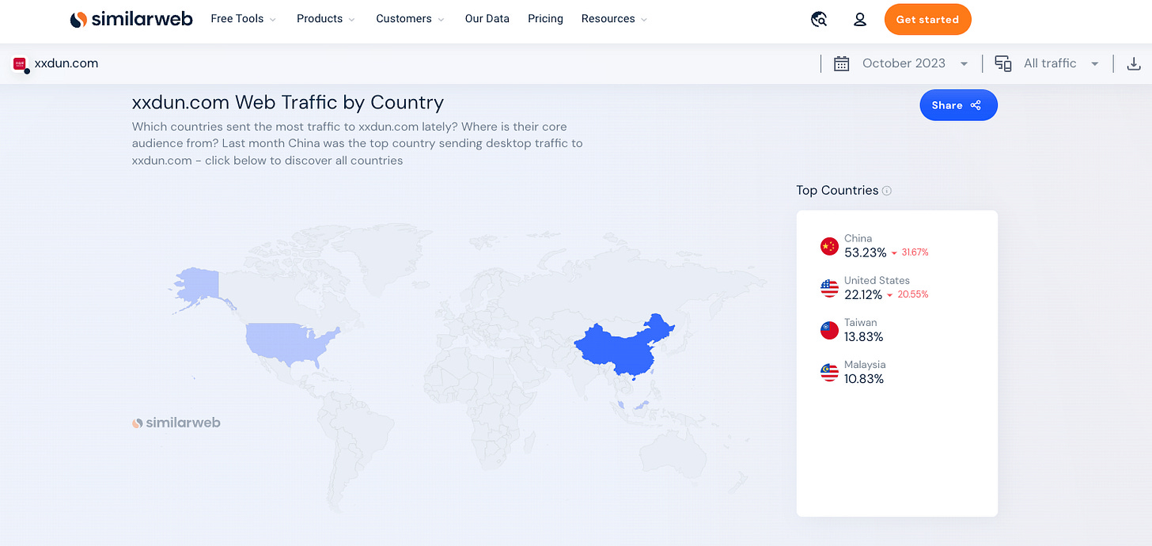1152x546 pixels.
Task: Click the United States flag icon
Action: (x=829, y=288)
